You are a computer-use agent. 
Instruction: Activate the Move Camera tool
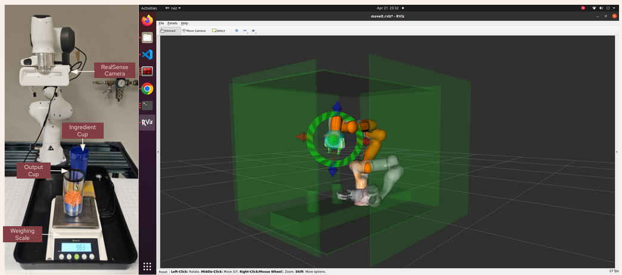tap(194, 30)
